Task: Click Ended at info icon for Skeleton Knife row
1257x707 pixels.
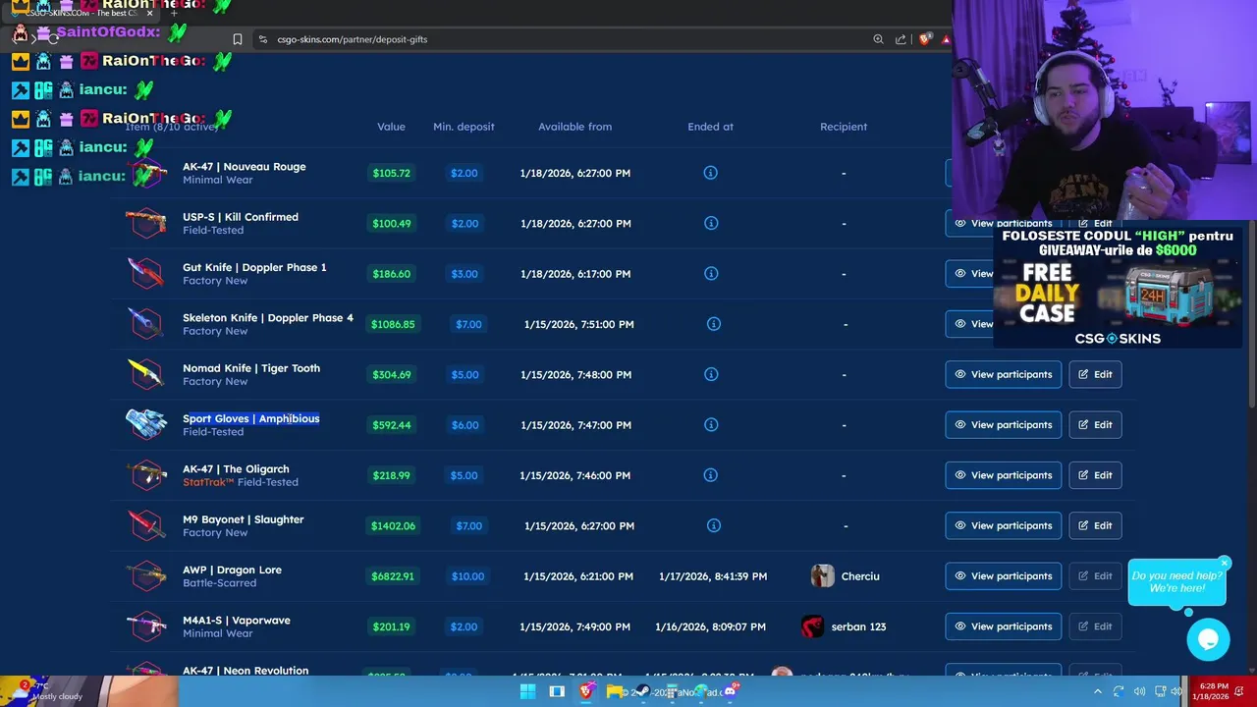Action: (x=714, y=324)
